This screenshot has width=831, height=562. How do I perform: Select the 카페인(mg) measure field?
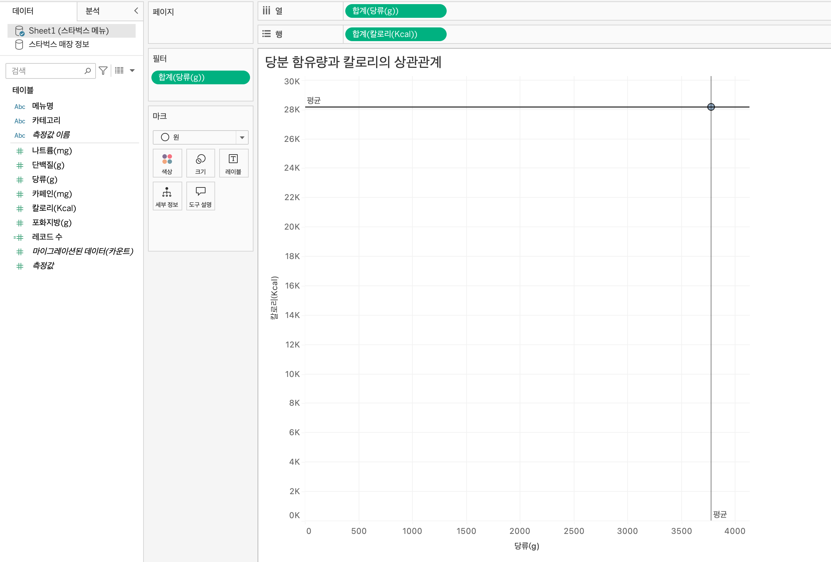[52, 194]
